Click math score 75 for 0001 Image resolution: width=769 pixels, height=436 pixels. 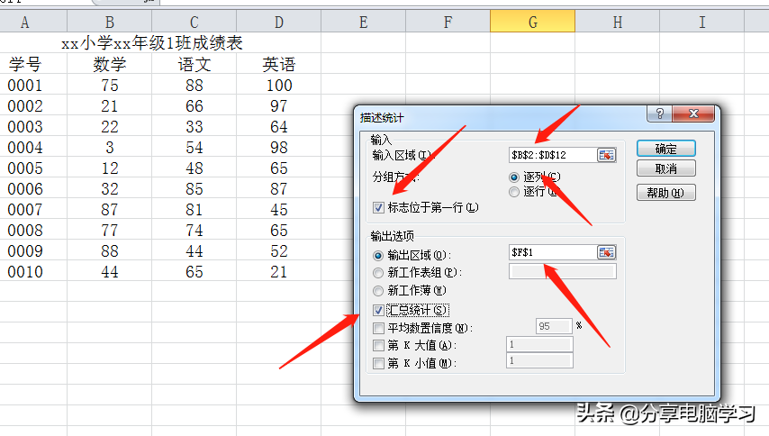pos(109,86)
